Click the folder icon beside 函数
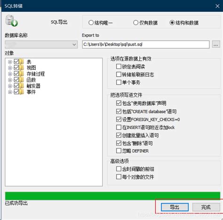The image size is (223, 220). click(x=22, y=80)
